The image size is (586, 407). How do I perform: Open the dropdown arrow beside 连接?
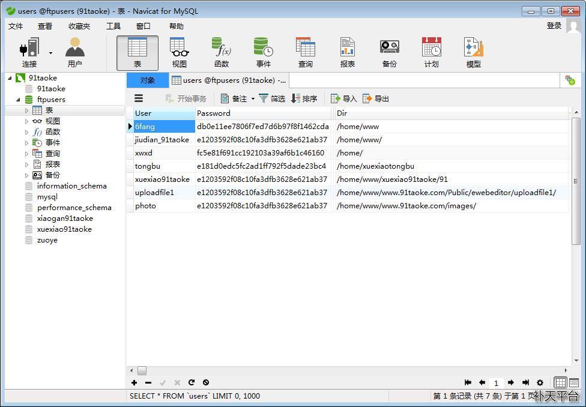(50, 53)
